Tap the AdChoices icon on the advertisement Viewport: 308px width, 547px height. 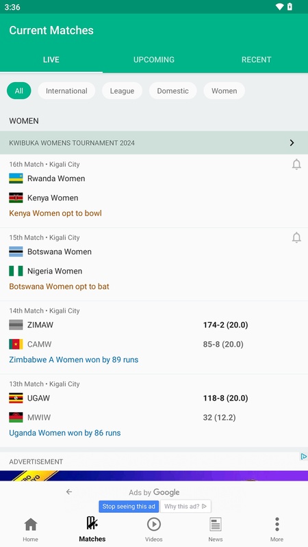[304, 456]
